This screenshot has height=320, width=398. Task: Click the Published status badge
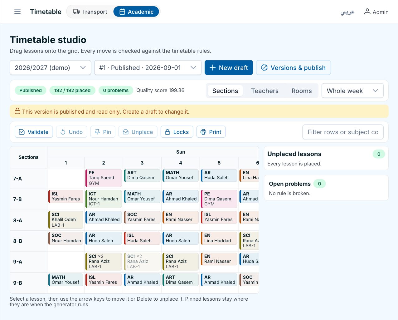[x=31, y=90]
